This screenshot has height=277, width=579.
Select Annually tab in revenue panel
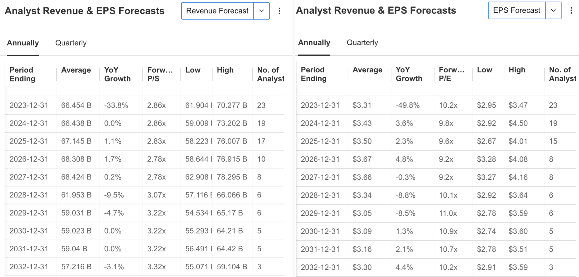pyautogui.click(x=23, y=43)
